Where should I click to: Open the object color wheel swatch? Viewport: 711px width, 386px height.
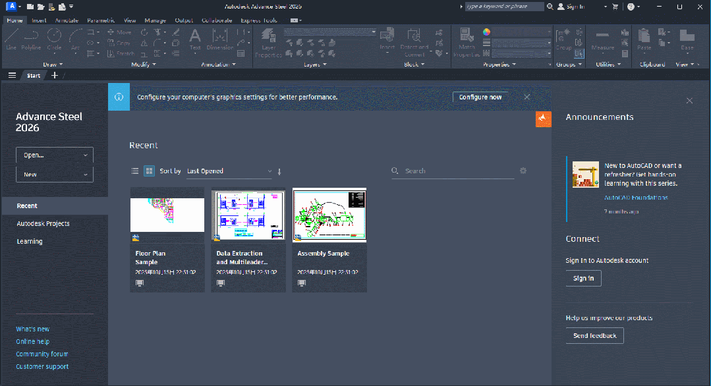click(x=486, y=32)
